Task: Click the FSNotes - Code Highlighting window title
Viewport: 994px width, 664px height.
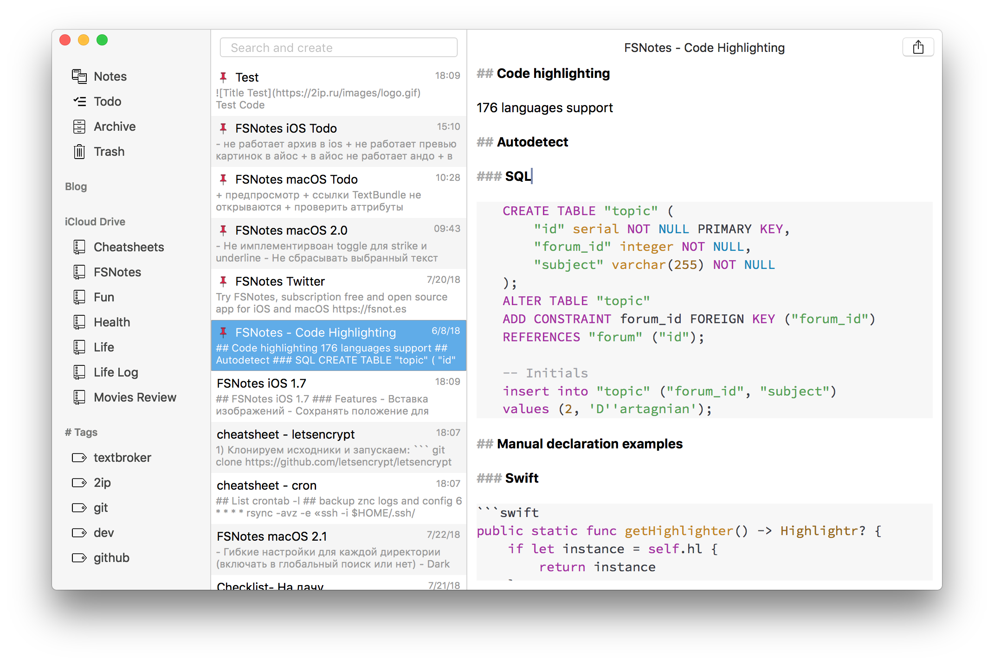Action: coord(704,48)
